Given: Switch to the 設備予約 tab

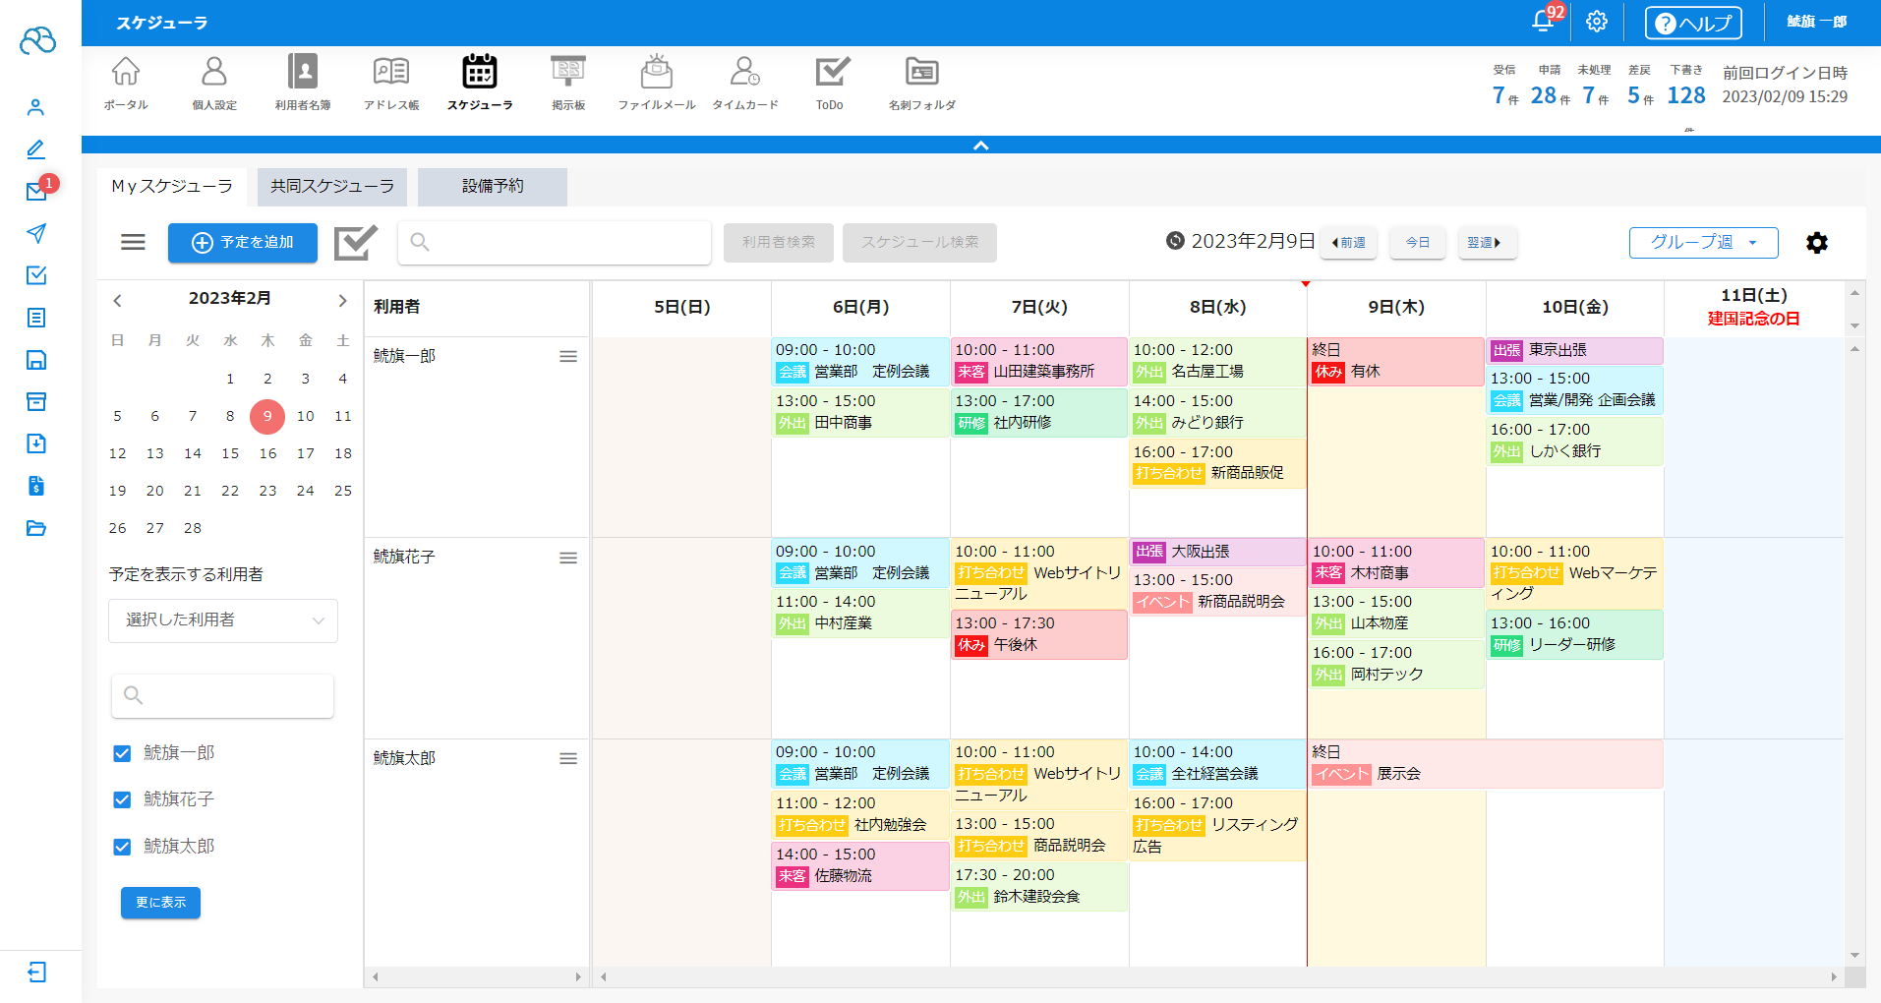Looking at the screenshot, I should click(x=493, y=187).
